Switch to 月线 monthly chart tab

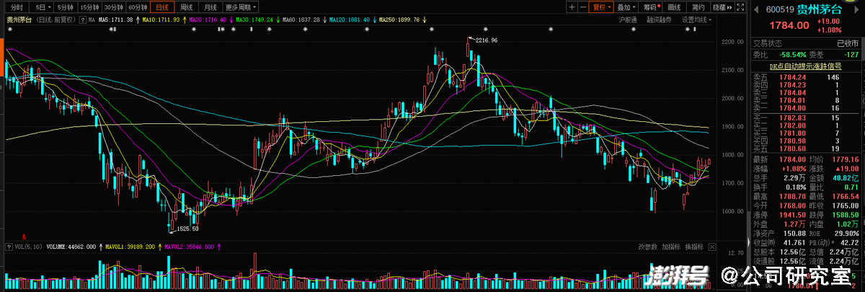209,6
